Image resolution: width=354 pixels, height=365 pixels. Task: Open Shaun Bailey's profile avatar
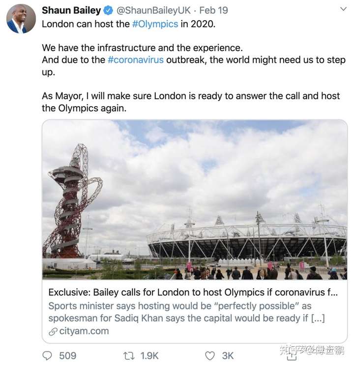click(x=21, y=19)
